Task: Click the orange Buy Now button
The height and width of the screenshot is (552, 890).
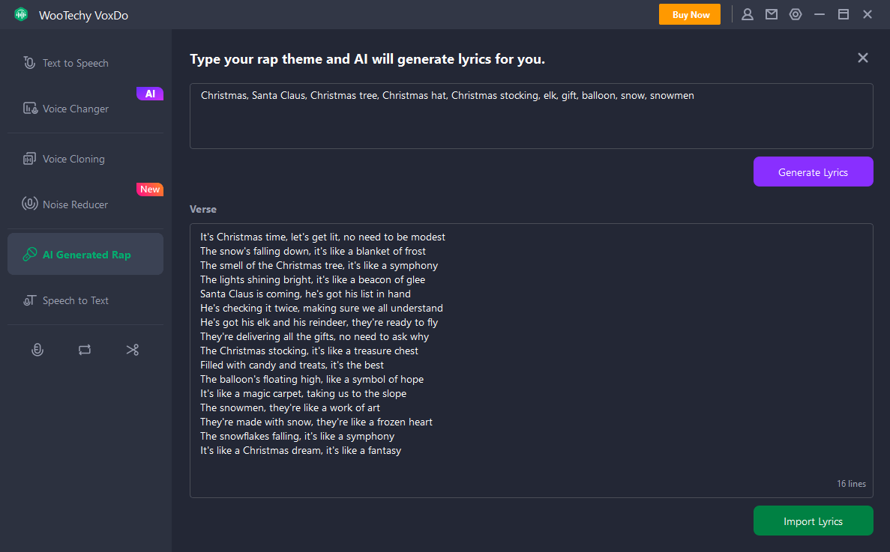Action: point(689,14)
